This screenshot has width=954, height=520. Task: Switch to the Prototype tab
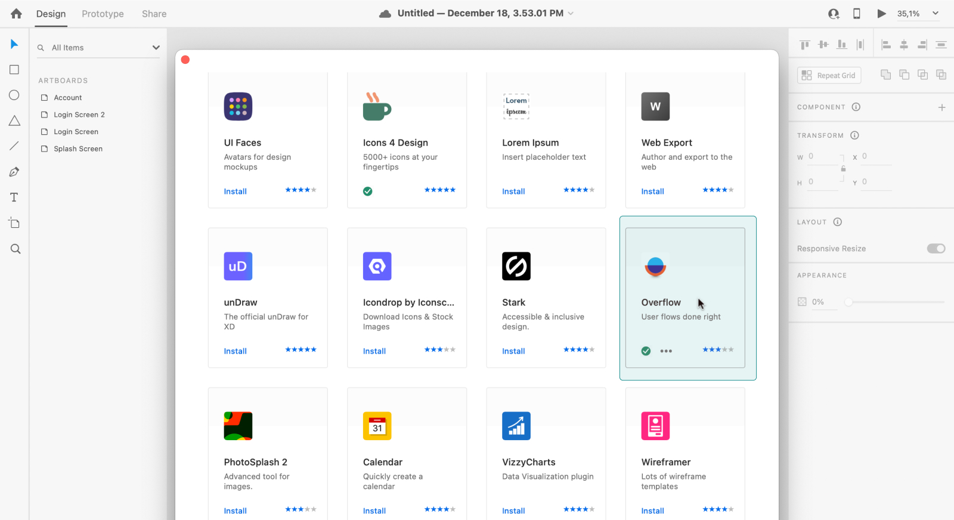click(103, 14)
